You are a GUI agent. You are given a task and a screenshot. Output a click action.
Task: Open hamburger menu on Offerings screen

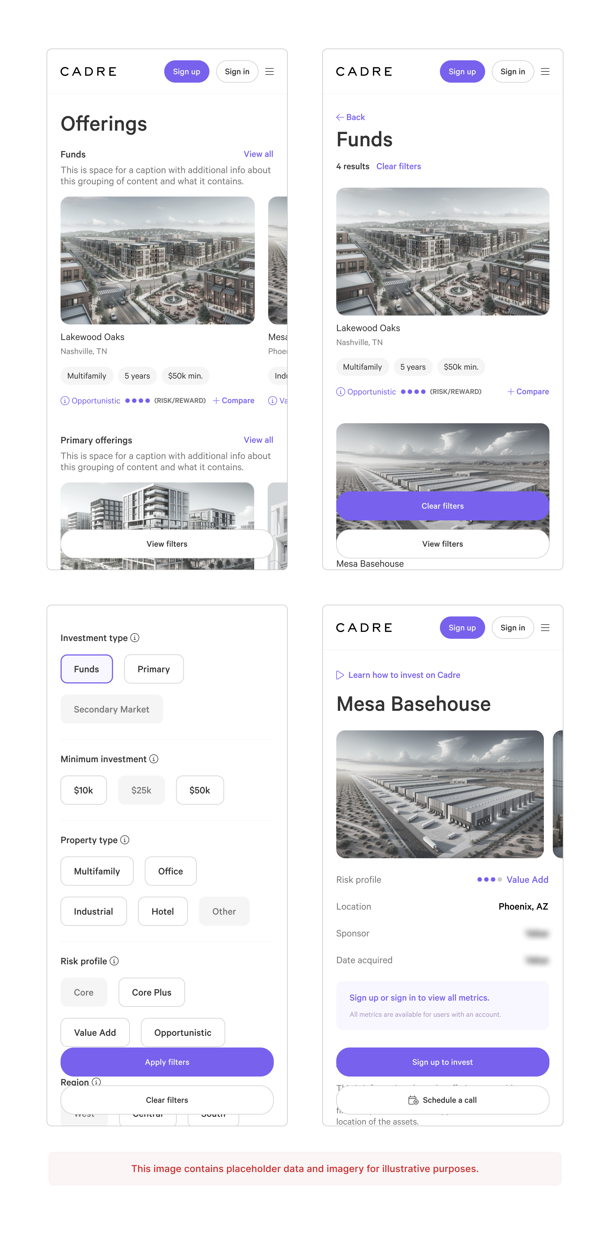tap(270, 71)
